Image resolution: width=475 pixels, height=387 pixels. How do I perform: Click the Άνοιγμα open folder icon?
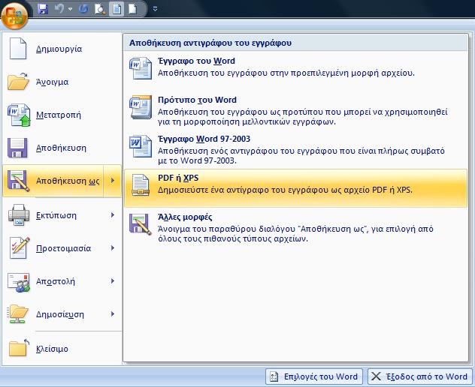coord(18,81)
